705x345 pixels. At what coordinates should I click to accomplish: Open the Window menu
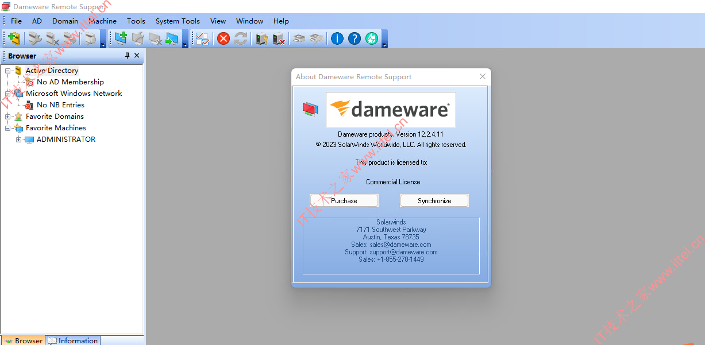point(249,21)
